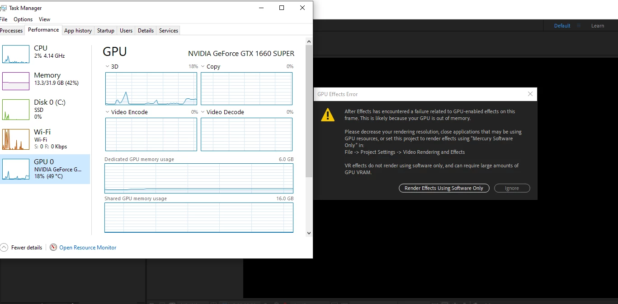Switch to the Processes tab

click(x=11, y=31)
